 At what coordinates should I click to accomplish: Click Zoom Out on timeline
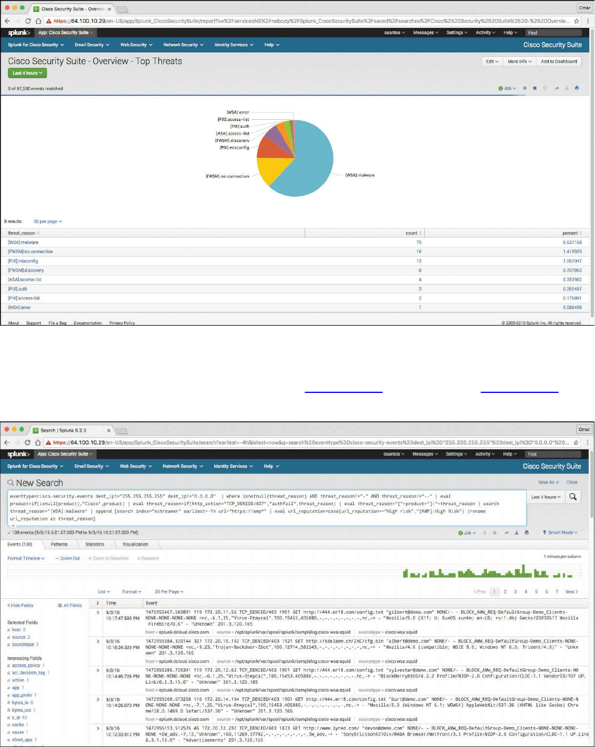68,558
